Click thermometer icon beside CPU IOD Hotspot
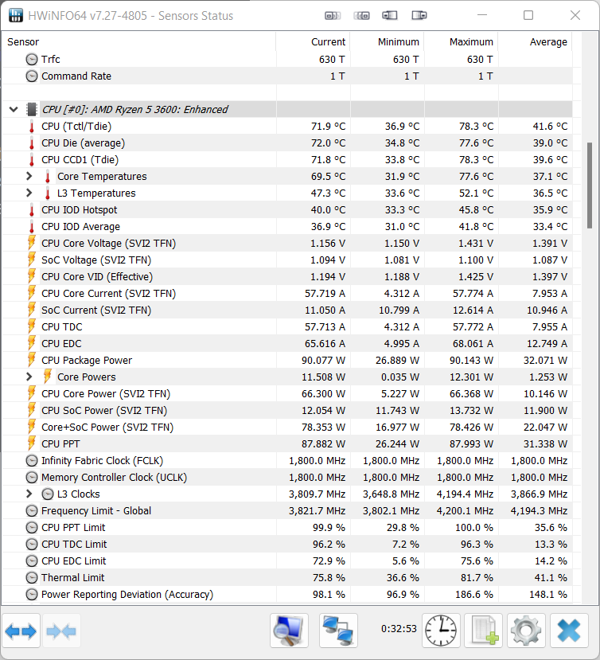Screen dimensions: 600x660 point(32,209)
